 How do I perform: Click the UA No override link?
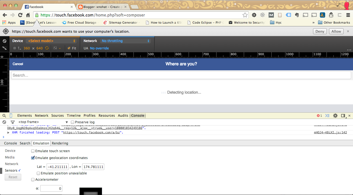(99, 48)
